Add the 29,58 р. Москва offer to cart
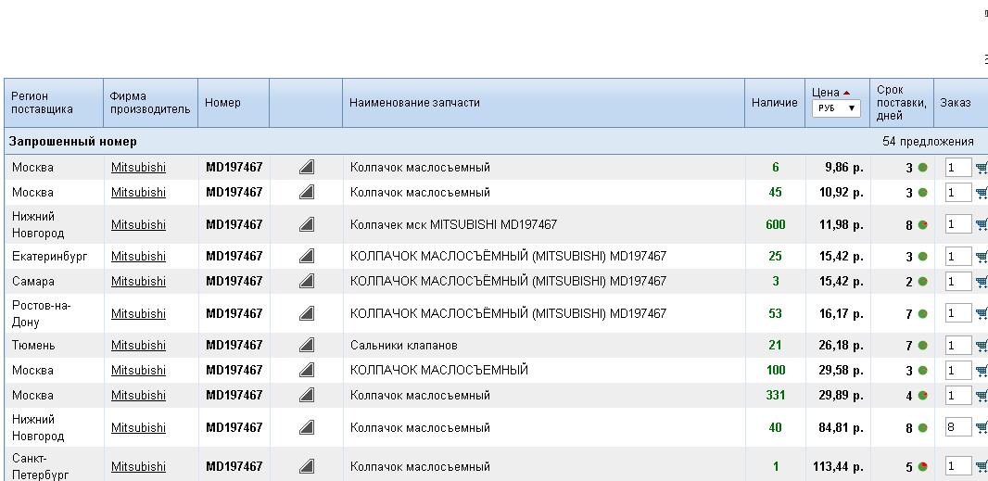 982,371
